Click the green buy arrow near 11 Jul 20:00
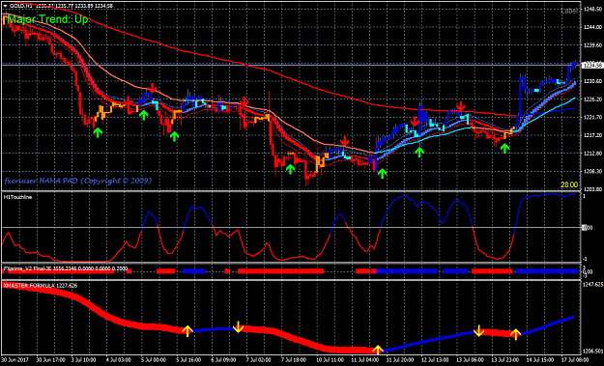The width and height of the screenshot is (604, 366). pos(382,173)
